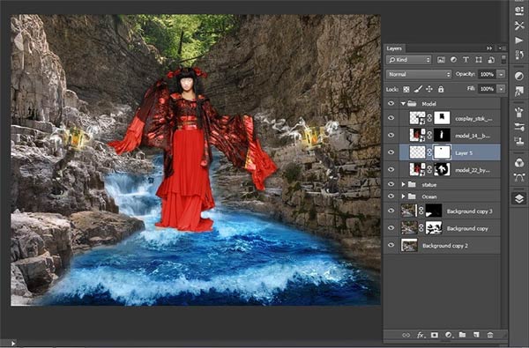Open the layer style fx menu
The width and height of the screenshot is (529, 348).
pos(420,335)
